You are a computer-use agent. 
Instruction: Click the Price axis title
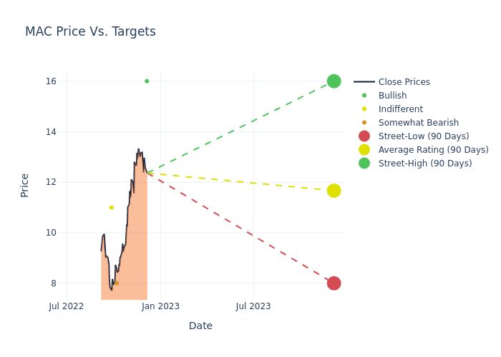tap(25, 185)
